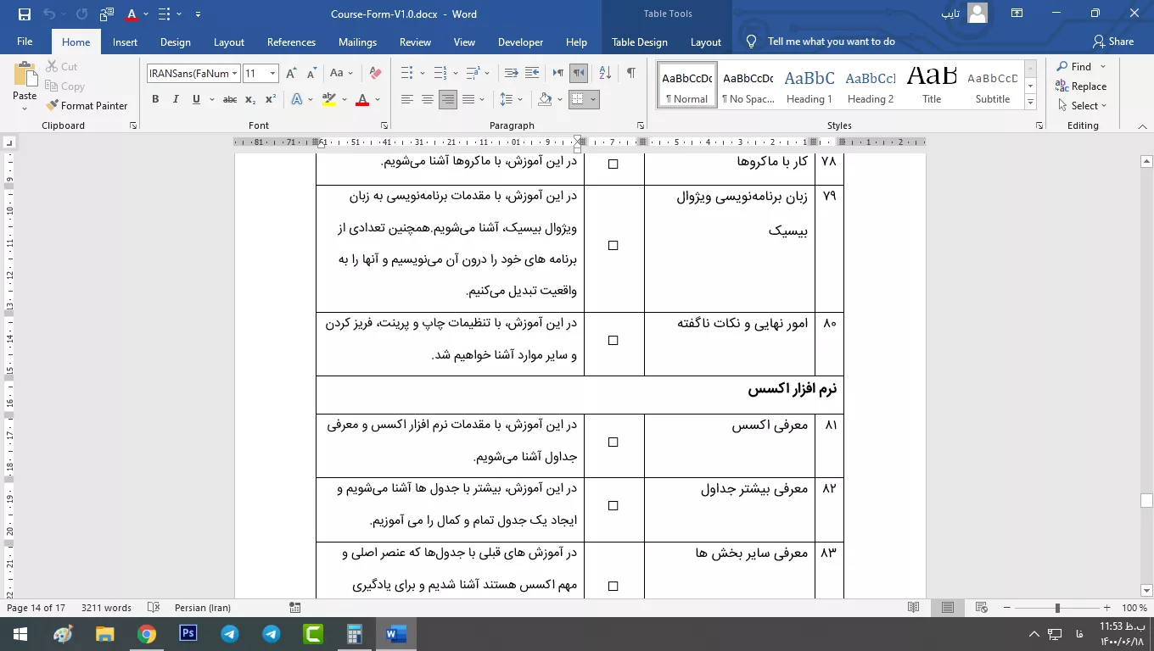The height and width of the screenshot is (651, 1154).
Task: Apply superscript formatting
Action: pos(271,99)
